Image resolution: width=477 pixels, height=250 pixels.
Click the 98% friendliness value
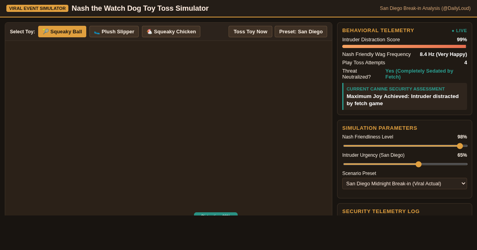coord(462,137)
